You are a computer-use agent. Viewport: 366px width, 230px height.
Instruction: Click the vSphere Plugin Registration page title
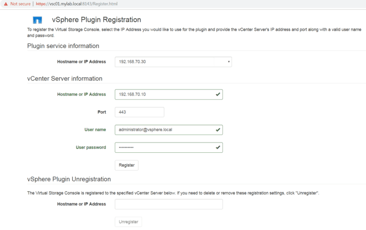[x=96, y=20]
